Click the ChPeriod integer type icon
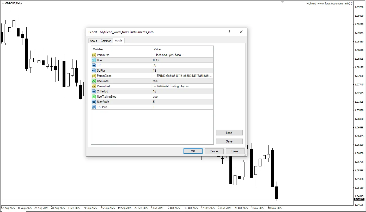366x212 pixels. coord(94,91)
